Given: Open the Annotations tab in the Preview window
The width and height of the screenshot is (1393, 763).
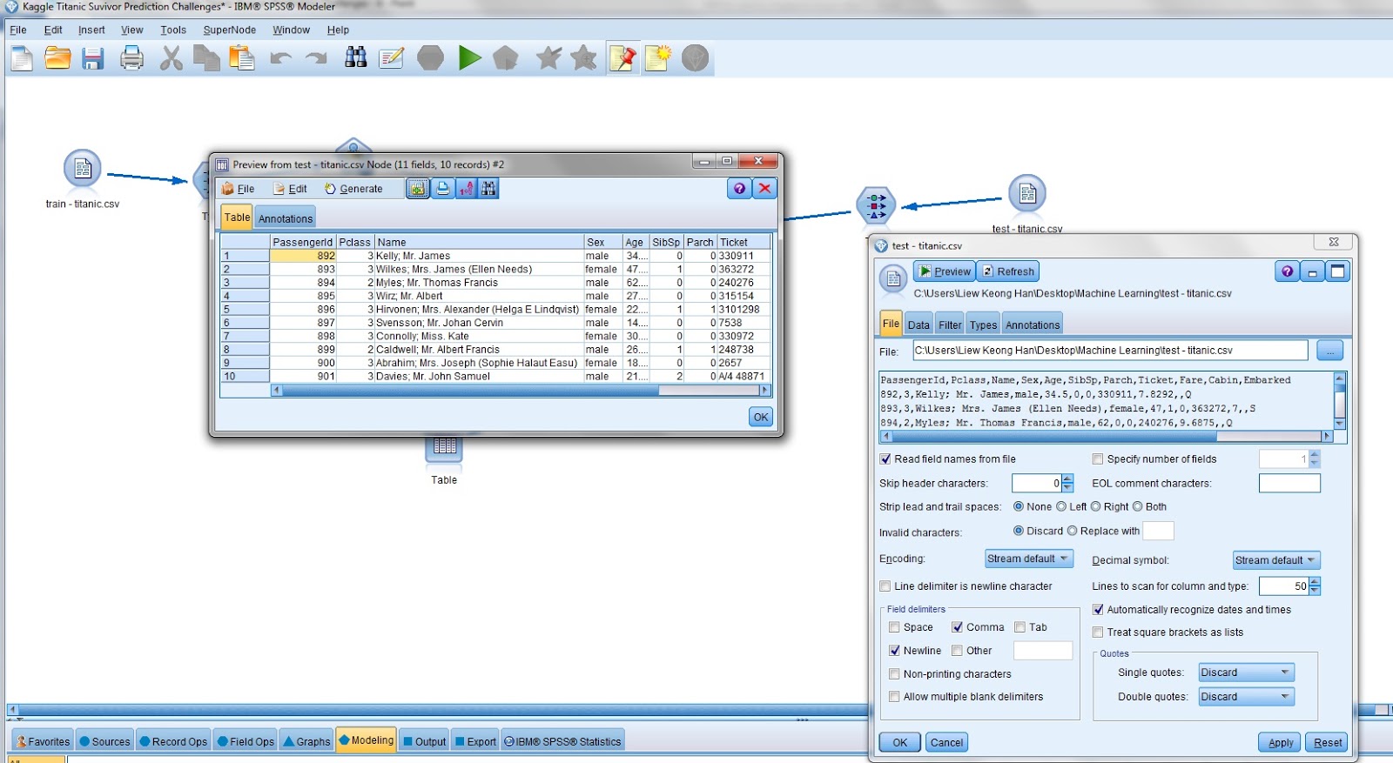Looking at the screenshot, I should 285,218.
